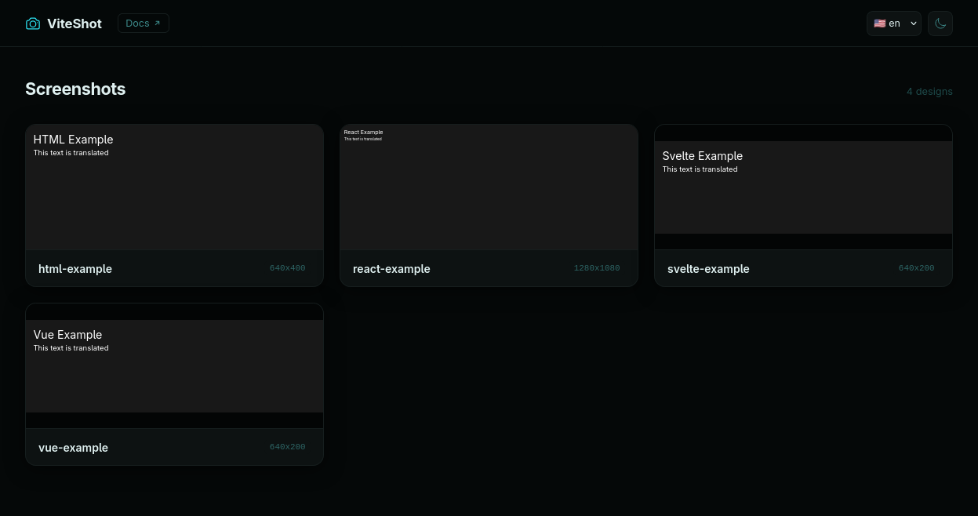This screenshot has height=516, width=978.
Task: Open the Docs link
Action: (x=144, y=24)
